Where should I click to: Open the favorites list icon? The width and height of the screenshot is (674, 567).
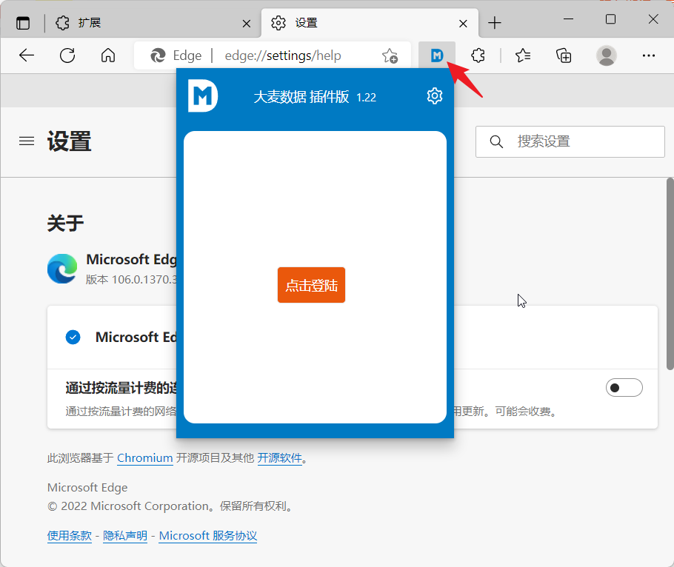[523, 56]
